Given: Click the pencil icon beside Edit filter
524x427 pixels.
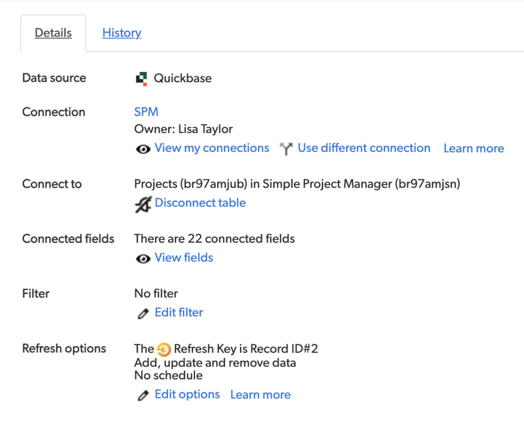Looking at the screenshot, I should tap(143, 314).
